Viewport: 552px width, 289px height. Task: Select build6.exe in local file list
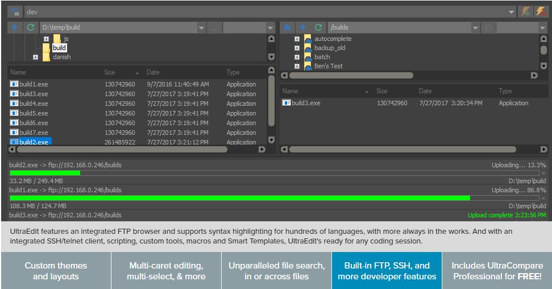34,123
